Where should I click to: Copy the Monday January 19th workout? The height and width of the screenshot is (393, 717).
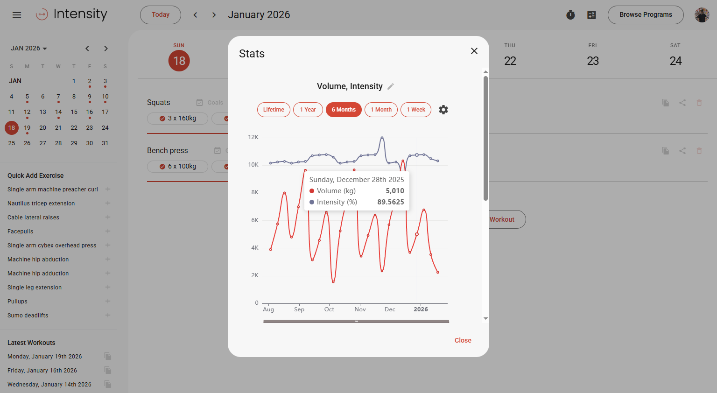[108, 357]
